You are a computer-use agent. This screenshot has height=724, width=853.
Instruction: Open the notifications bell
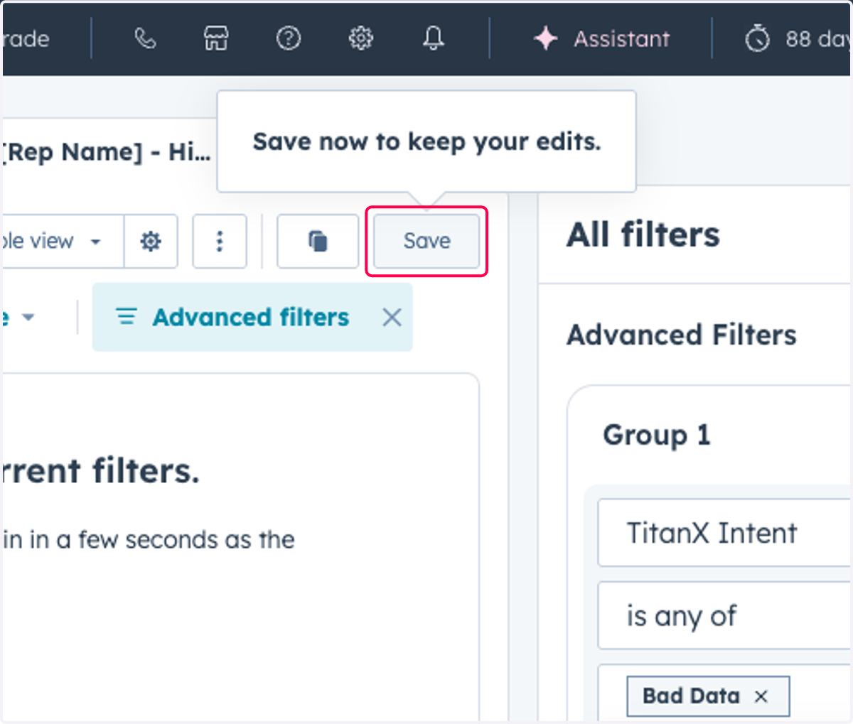click(434, 38)
